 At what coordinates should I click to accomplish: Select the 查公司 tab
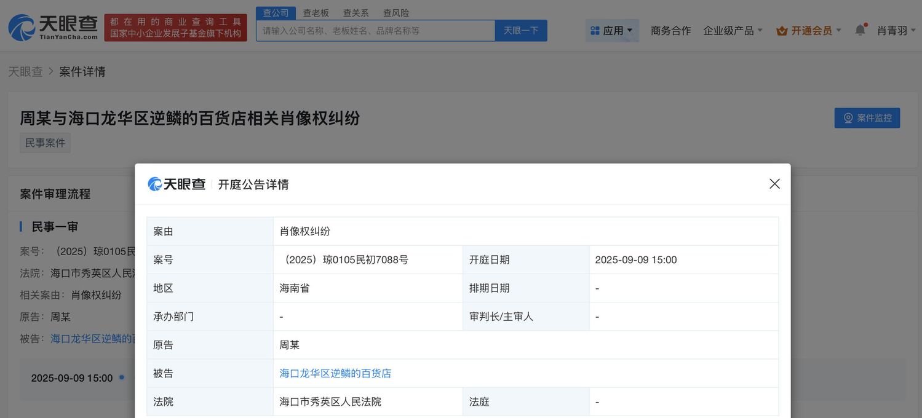tap(276, 13)
